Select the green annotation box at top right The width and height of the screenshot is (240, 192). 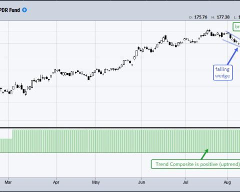point(236,26)
